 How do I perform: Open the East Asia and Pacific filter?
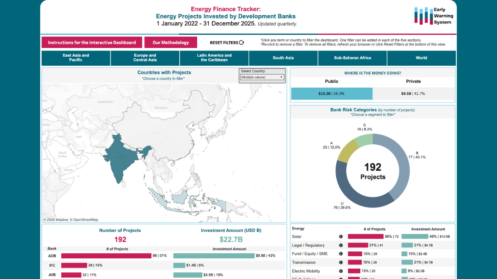point(76,58)
